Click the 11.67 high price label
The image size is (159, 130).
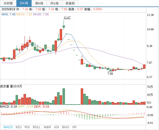(x=67, y=17)
